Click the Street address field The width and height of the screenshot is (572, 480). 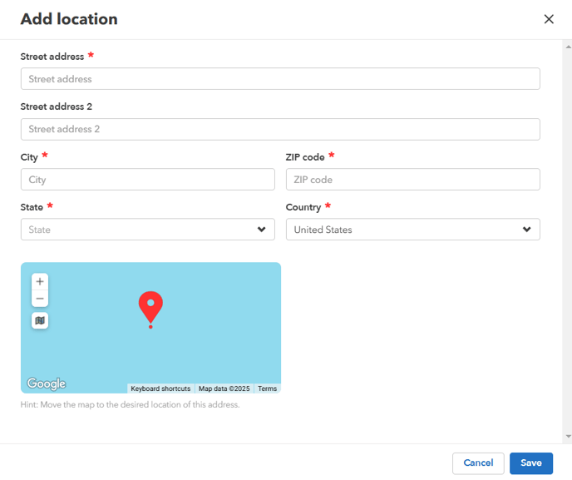280,79
